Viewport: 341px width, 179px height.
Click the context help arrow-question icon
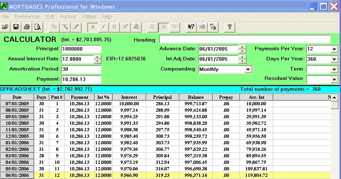(x=191, y=27)
